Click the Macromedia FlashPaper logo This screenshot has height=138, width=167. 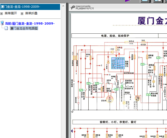[82, 7]
